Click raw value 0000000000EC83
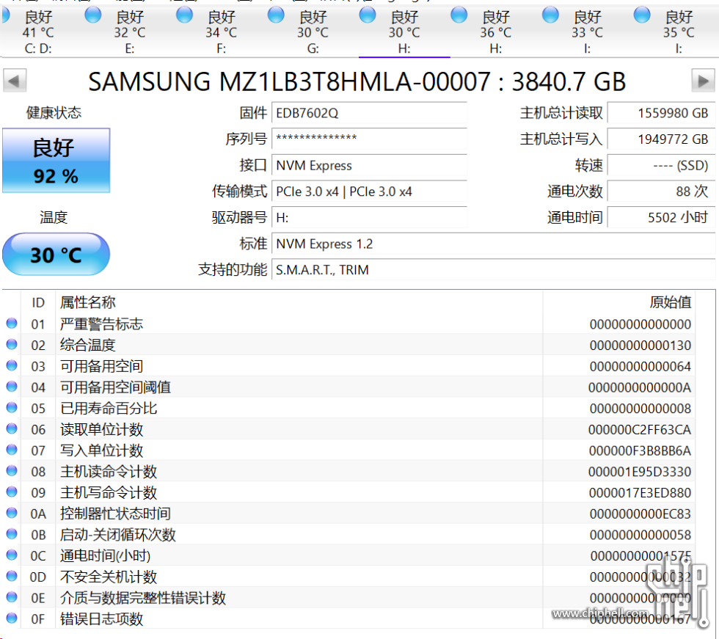This screenshot has height=639, width=719. coord(640,514)
